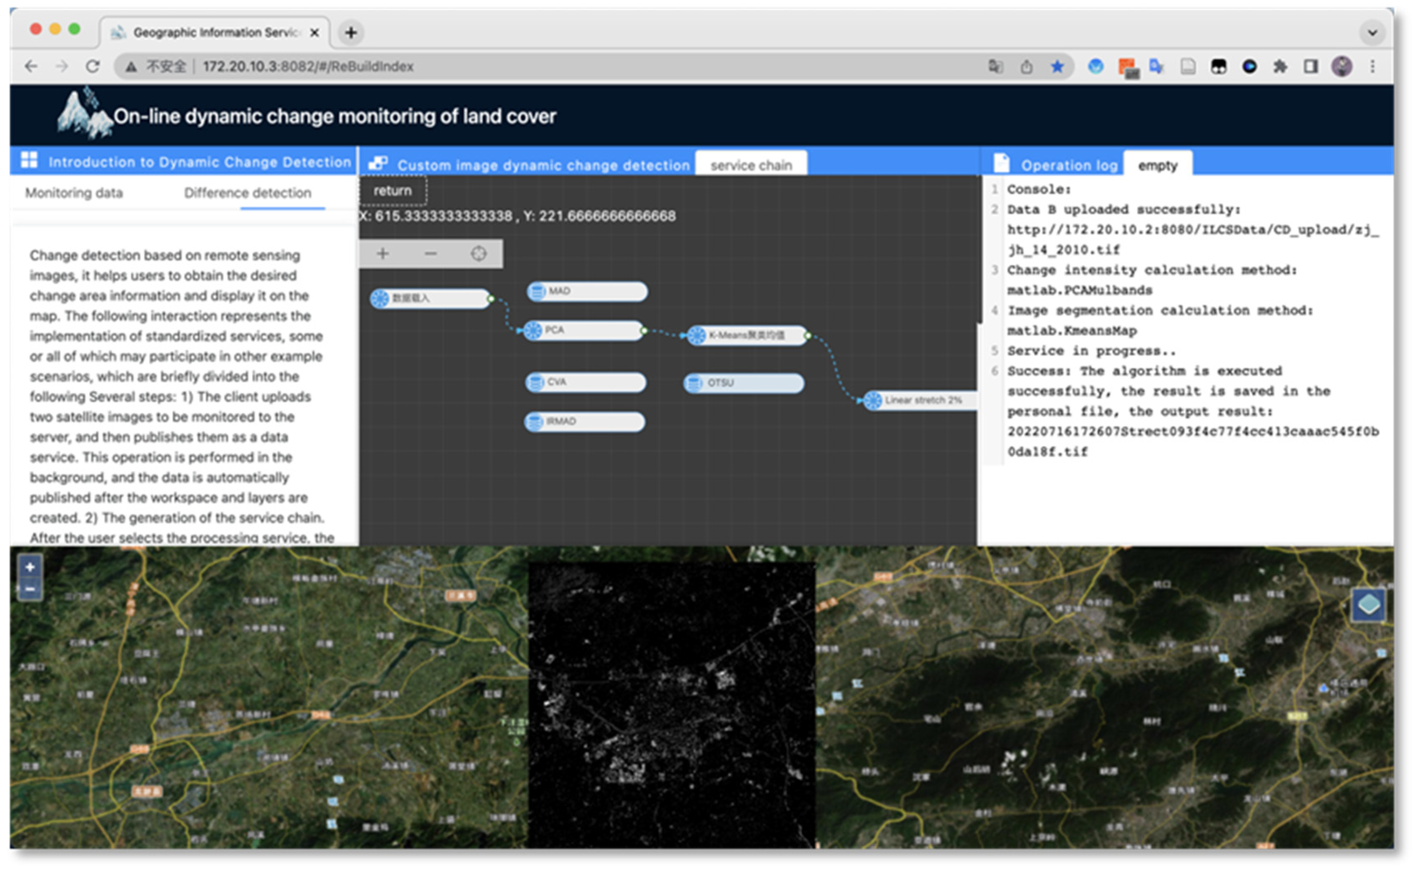The image size is (1412, 873).
Task: Click the address bar URL field
Action: [x=589, y=66]
